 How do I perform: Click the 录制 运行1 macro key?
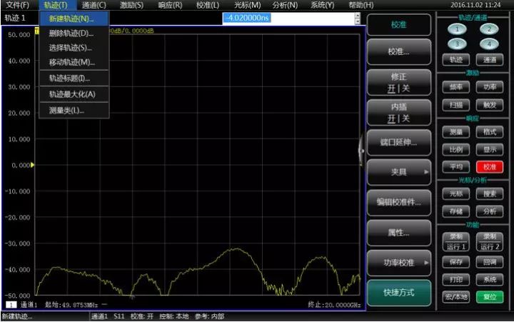point(456,241)
